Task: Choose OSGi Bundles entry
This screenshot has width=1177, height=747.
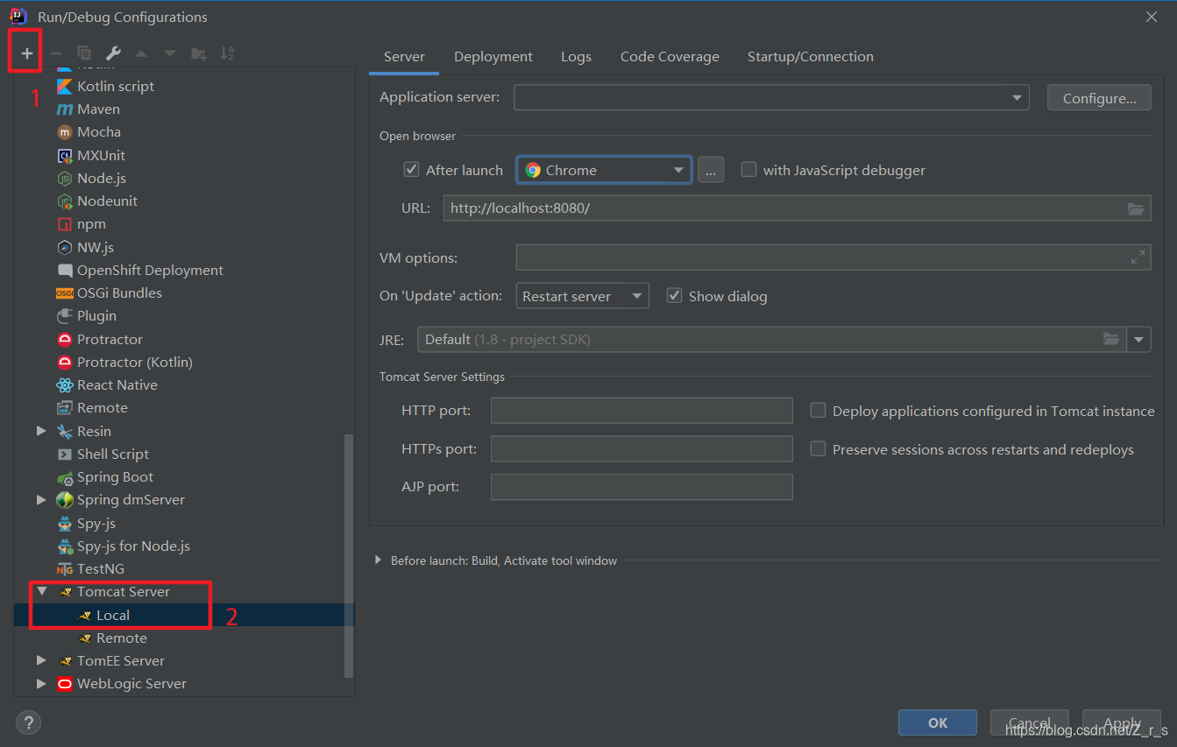Action: pos(119,292)
